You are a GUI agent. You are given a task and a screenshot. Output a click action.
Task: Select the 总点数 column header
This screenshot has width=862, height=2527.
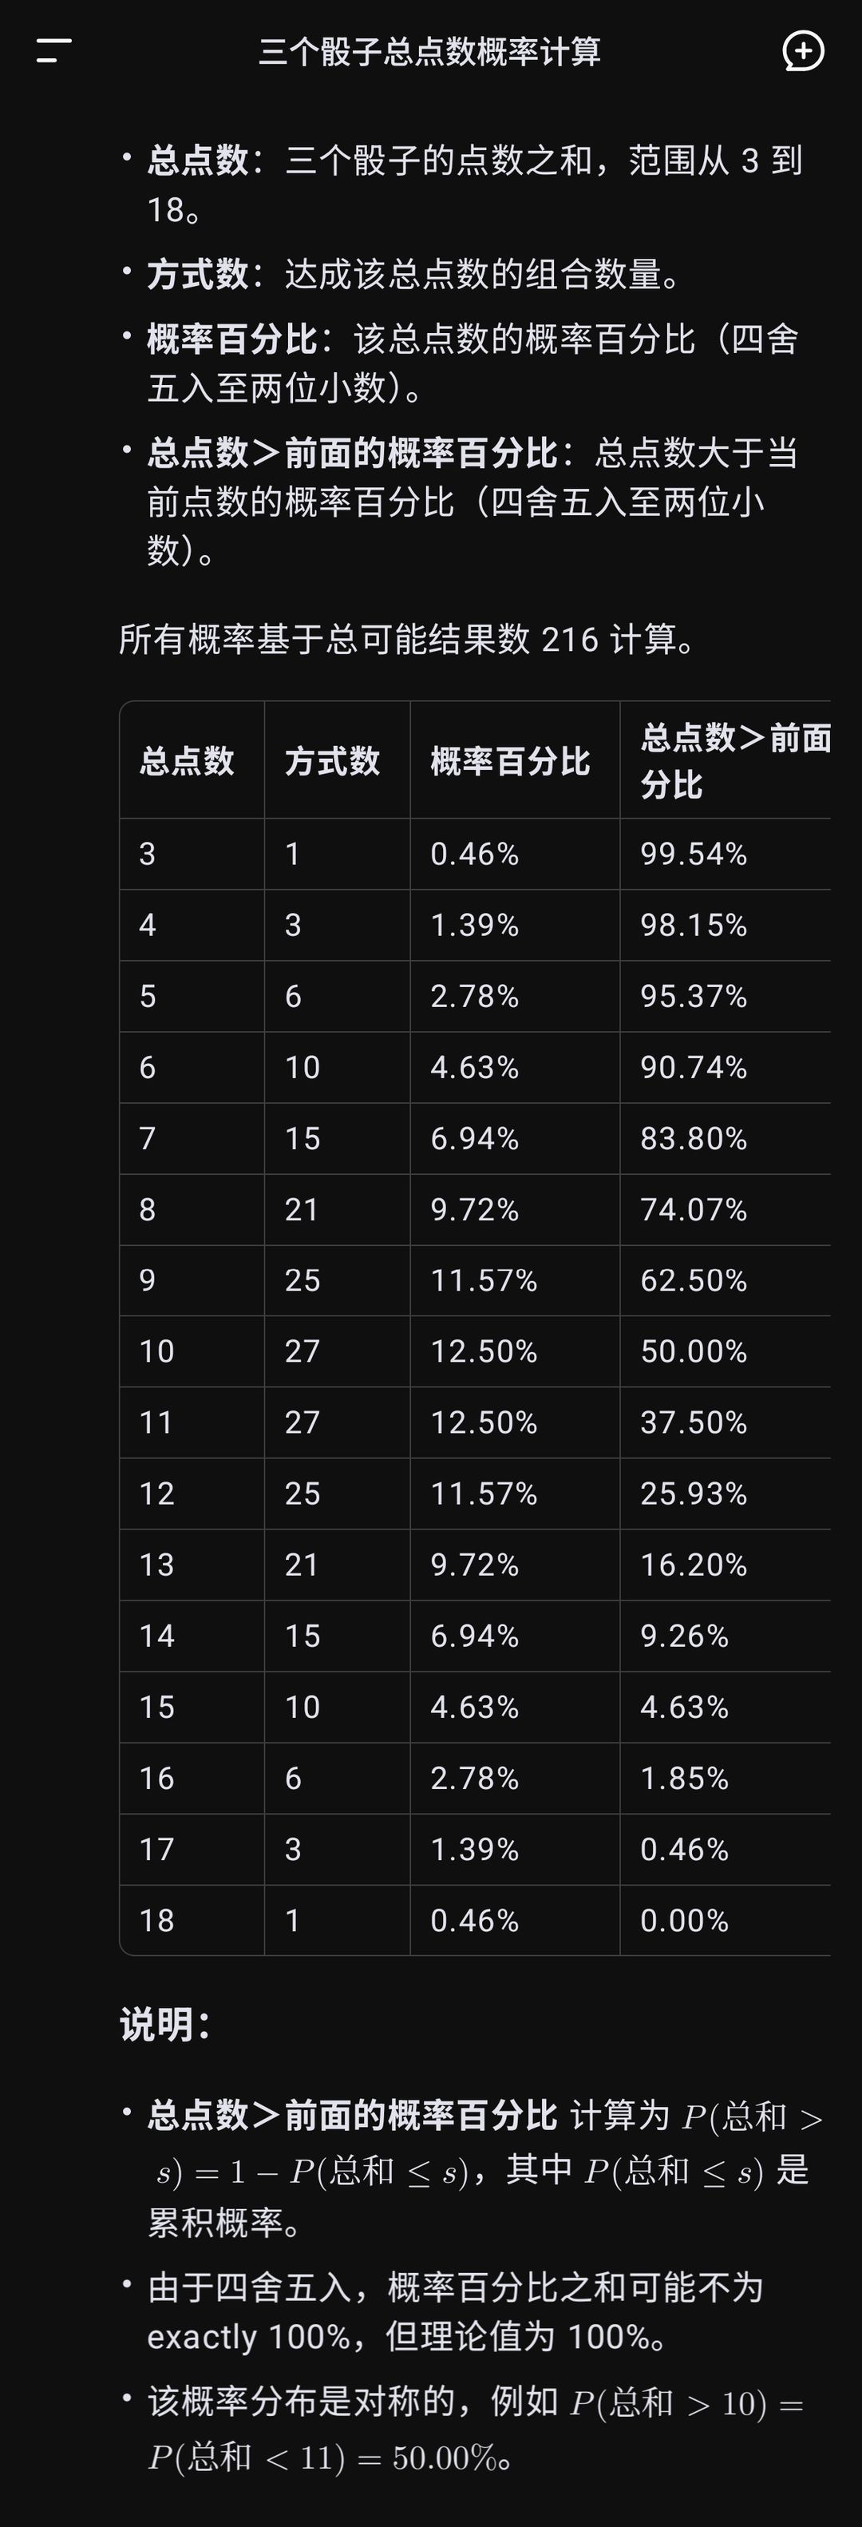tap(186, 761)
